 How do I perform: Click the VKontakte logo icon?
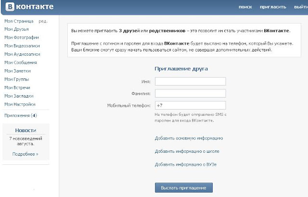coord(10,7)
